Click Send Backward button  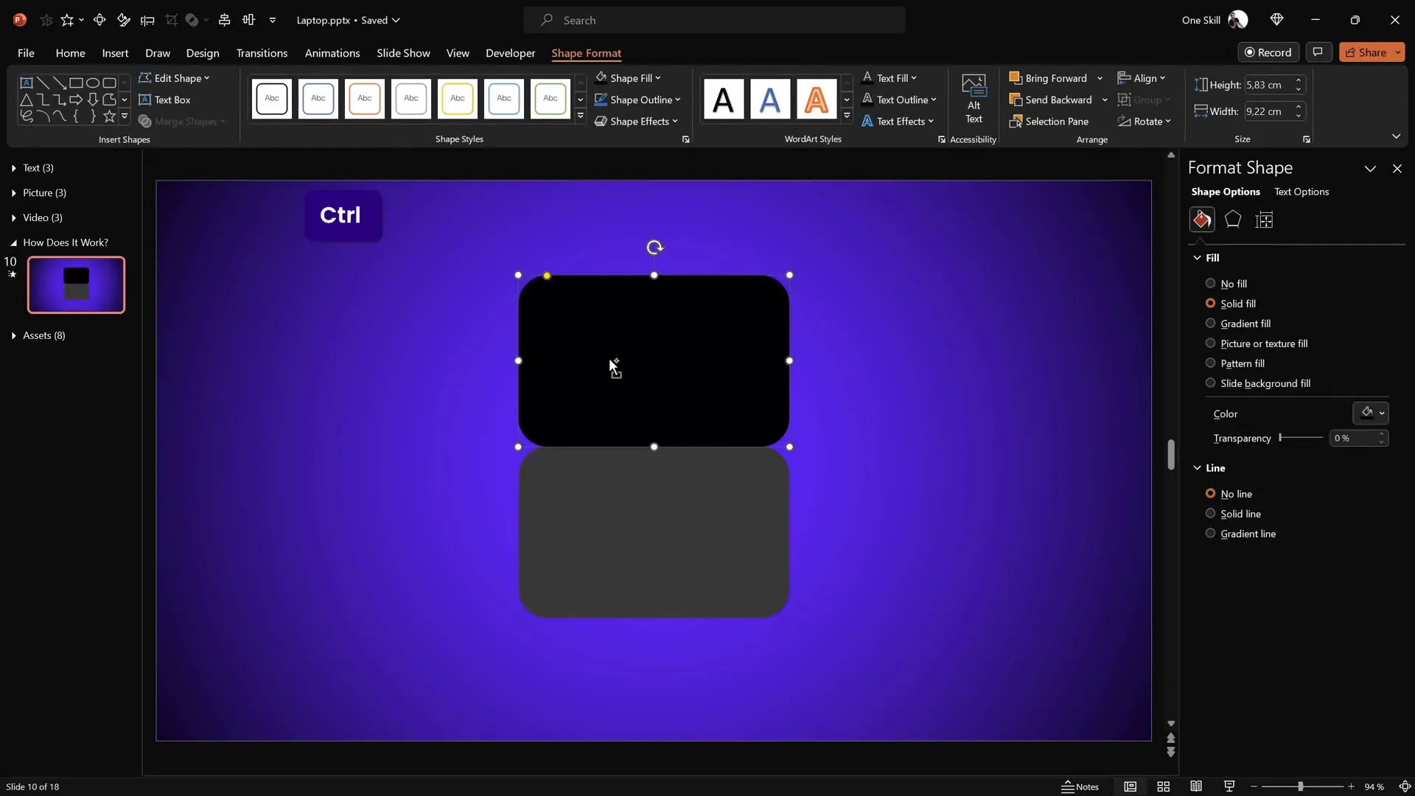[1051, 99]
